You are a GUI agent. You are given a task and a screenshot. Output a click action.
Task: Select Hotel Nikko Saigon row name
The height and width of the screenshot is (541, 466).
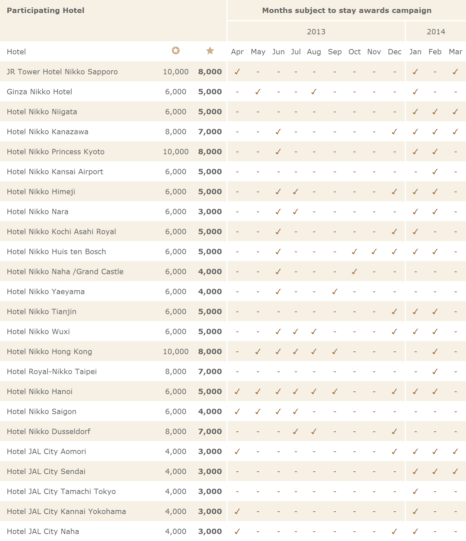[x=42, y=411]
